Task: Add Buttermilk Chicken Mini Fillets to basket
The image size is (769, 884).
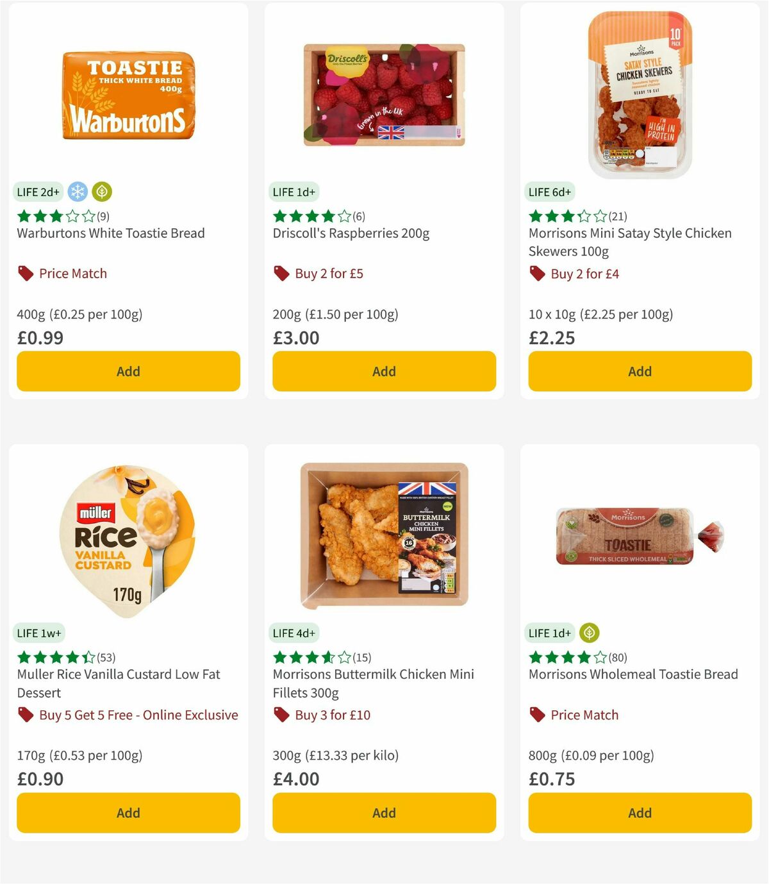Action: pos(383,813)
